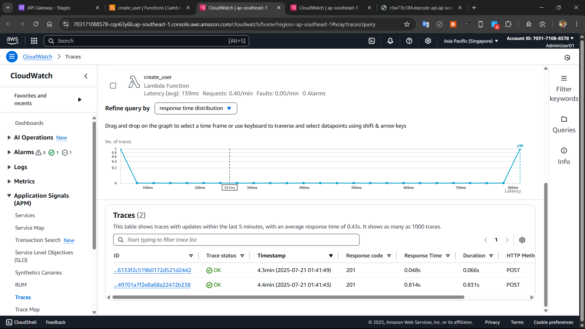Open the notifications bell
Image resolution: width=585 pixels, height=329 pixels.
[390, 41]
